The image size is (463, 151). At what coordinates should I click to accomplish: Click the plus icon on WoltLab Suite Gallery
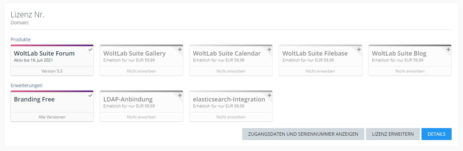click(x=180, y=50)
